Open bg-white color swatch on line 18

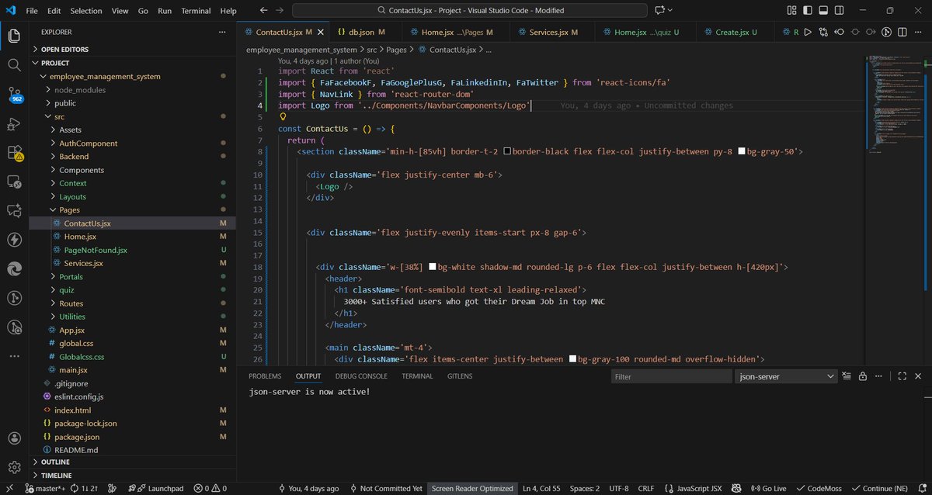[x=433, y=267]
